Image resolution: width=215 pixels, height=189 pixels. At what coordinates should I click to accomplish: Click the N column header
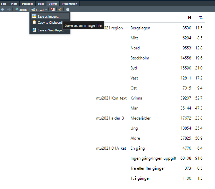[189, 17]
